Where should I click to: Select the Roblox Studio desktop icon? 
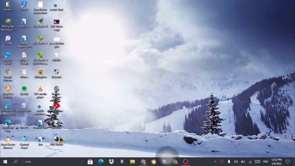tap(8, 59)
